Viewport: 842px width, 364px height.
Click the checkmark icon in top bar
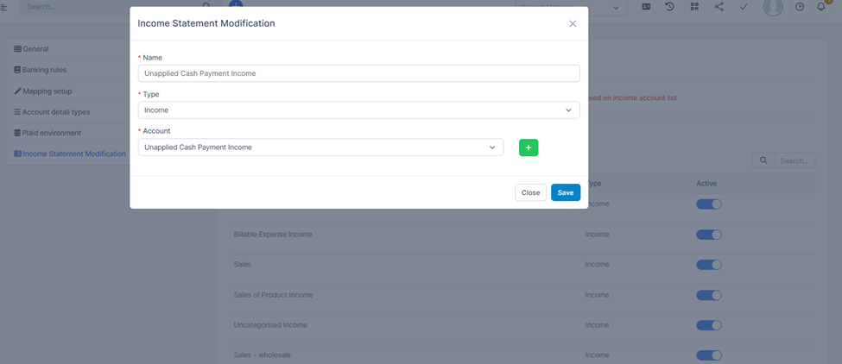tap(744, 7)
